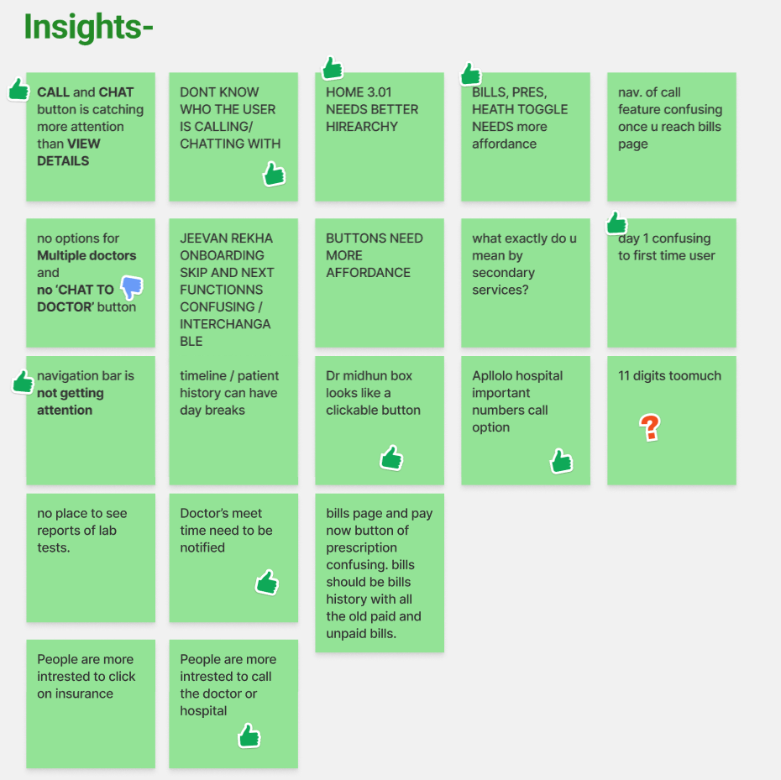The image size is (781, 780).
Task: Select thumbs-up on navigation bar attention note
Action: [x=23, y=382]
